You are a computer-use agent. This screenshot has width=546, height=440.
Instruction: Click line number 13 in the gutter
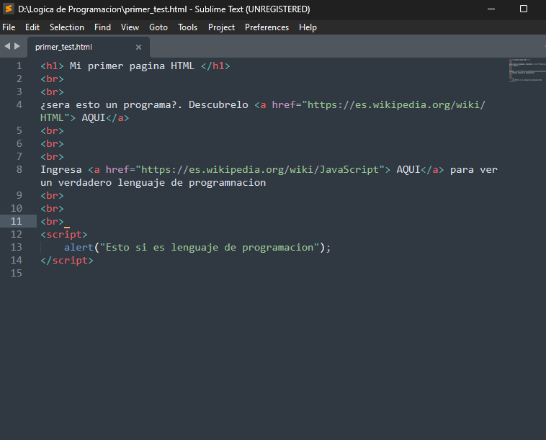[x=17, y=247]
